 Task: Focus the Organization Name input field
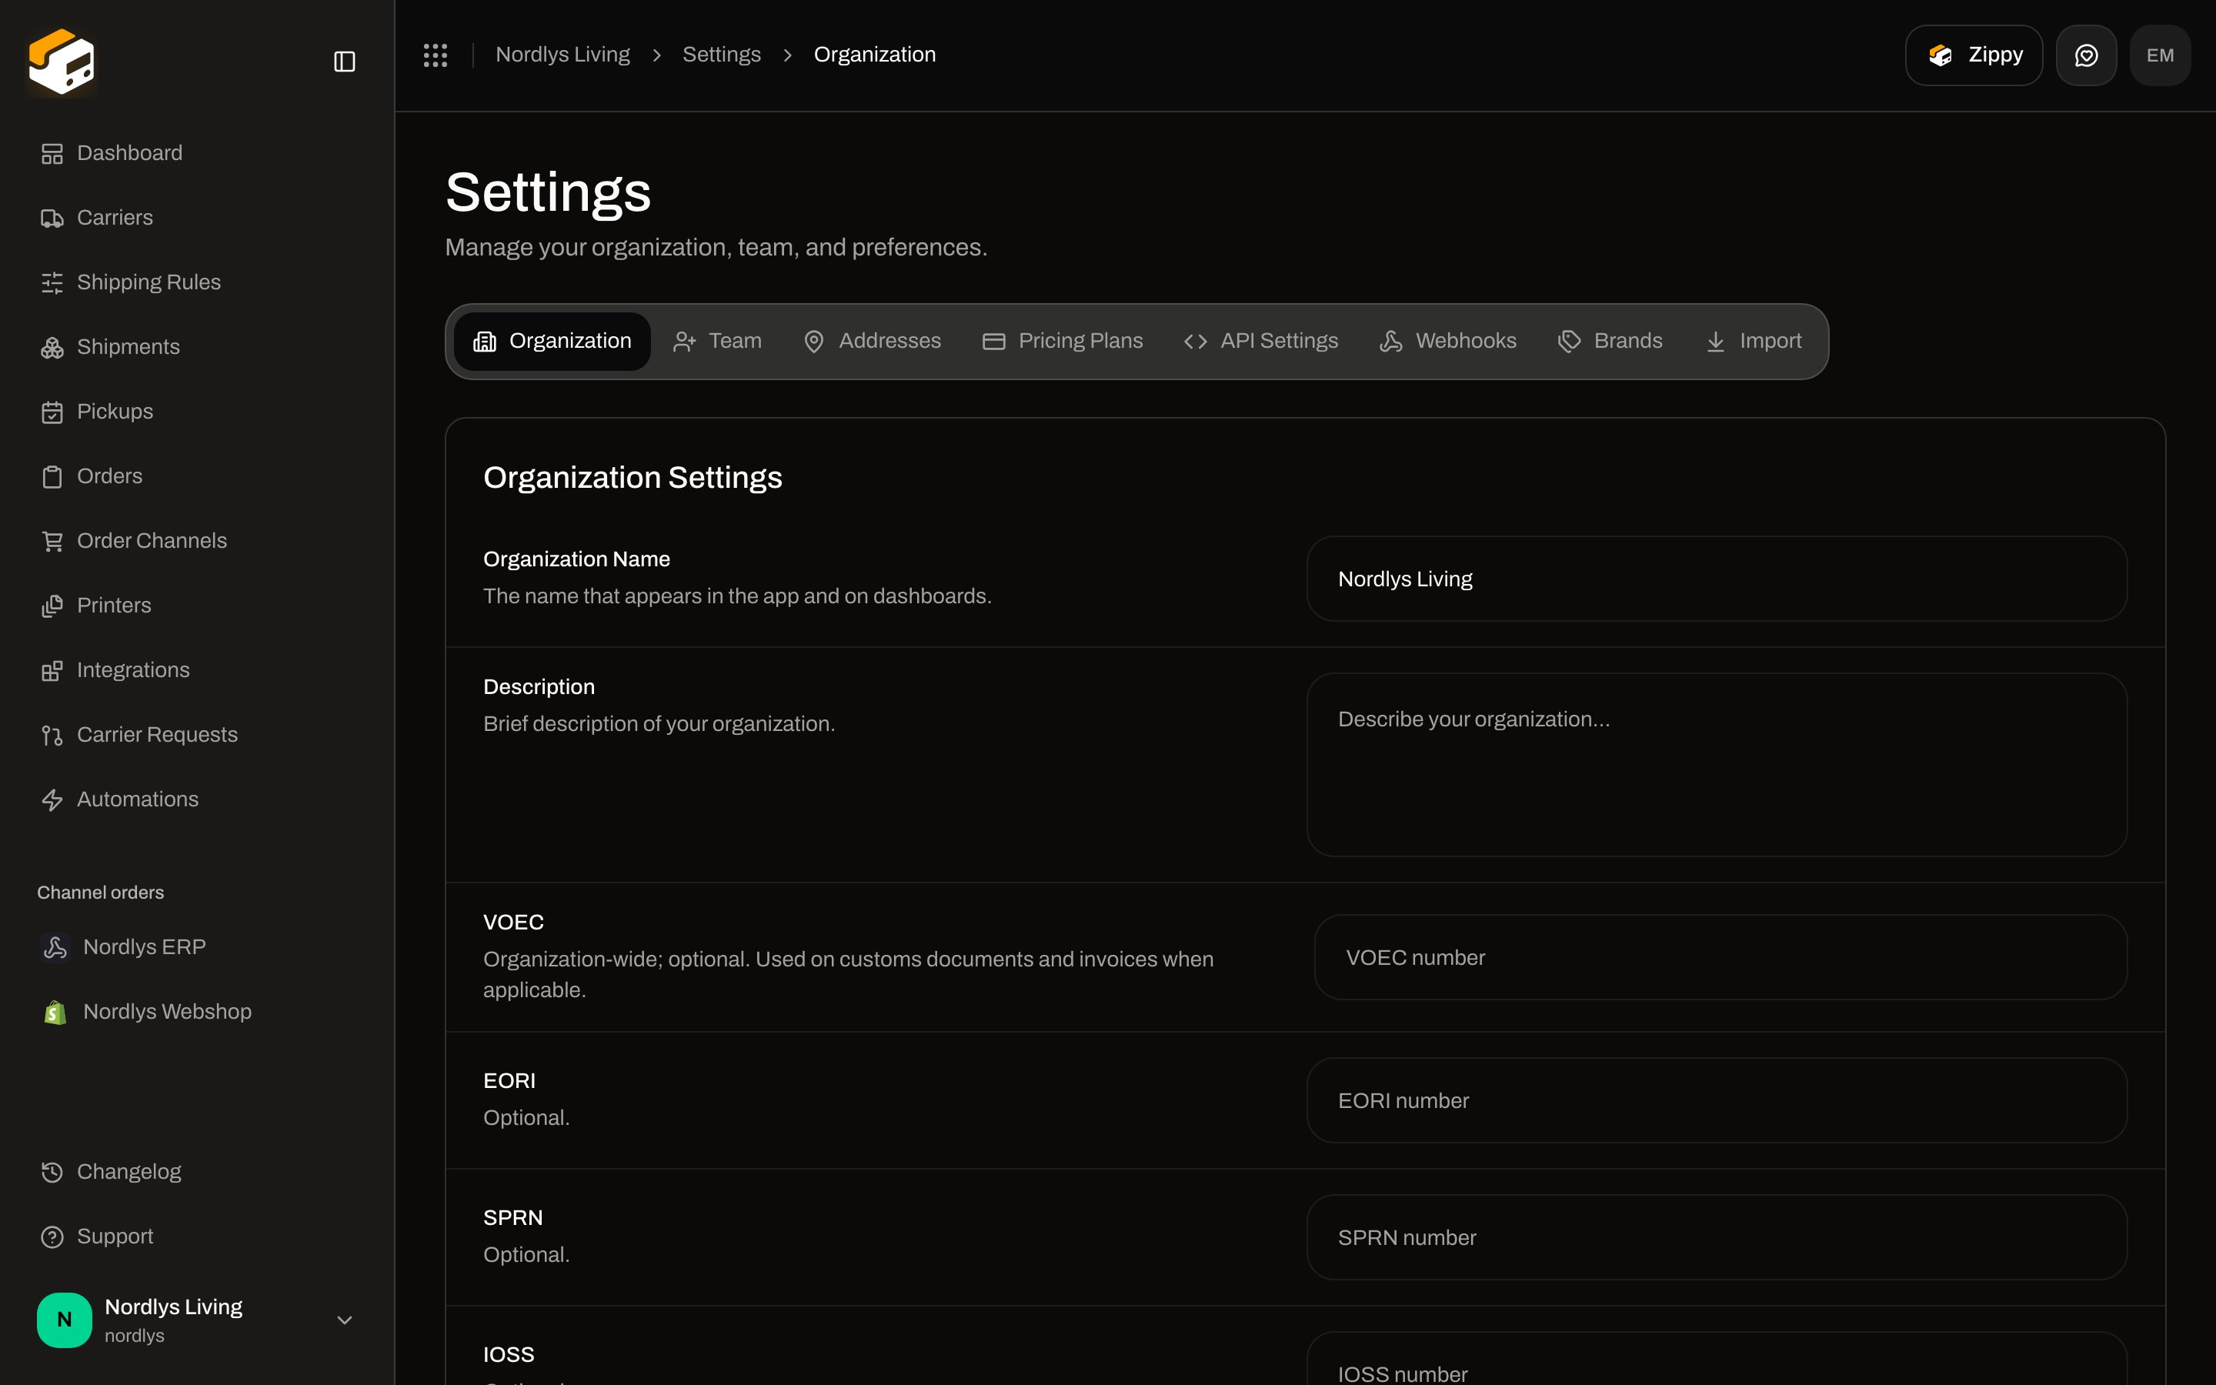click(x=1716, y=579)
